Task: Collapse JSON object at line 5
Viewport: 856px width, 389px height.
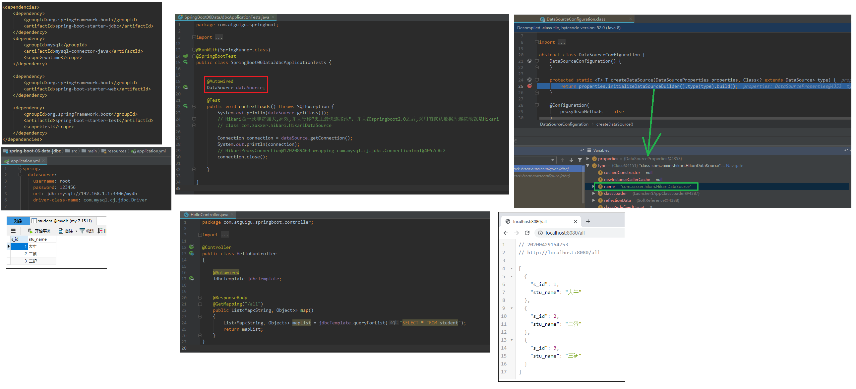Action: click(x=512, y=276)
